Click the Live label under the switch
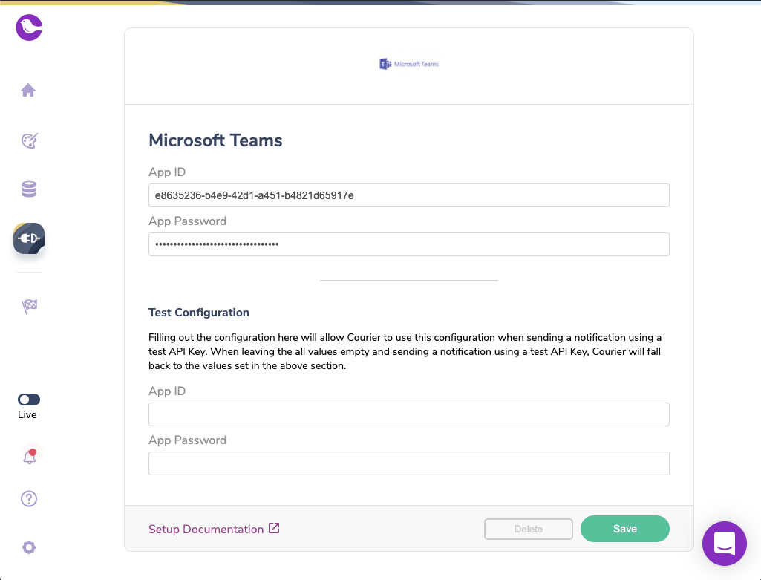 tap(27, 414)
